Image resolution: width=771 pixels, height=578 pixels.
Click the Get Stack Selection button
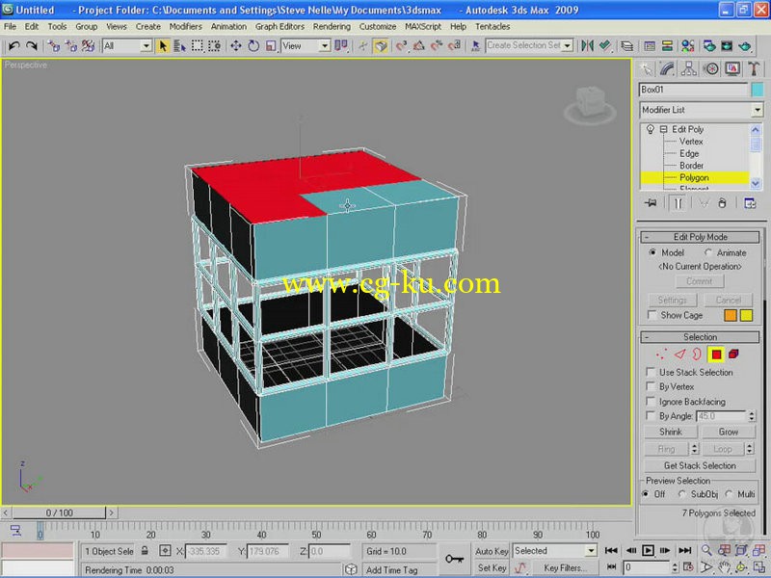click(x=700, y=465)
